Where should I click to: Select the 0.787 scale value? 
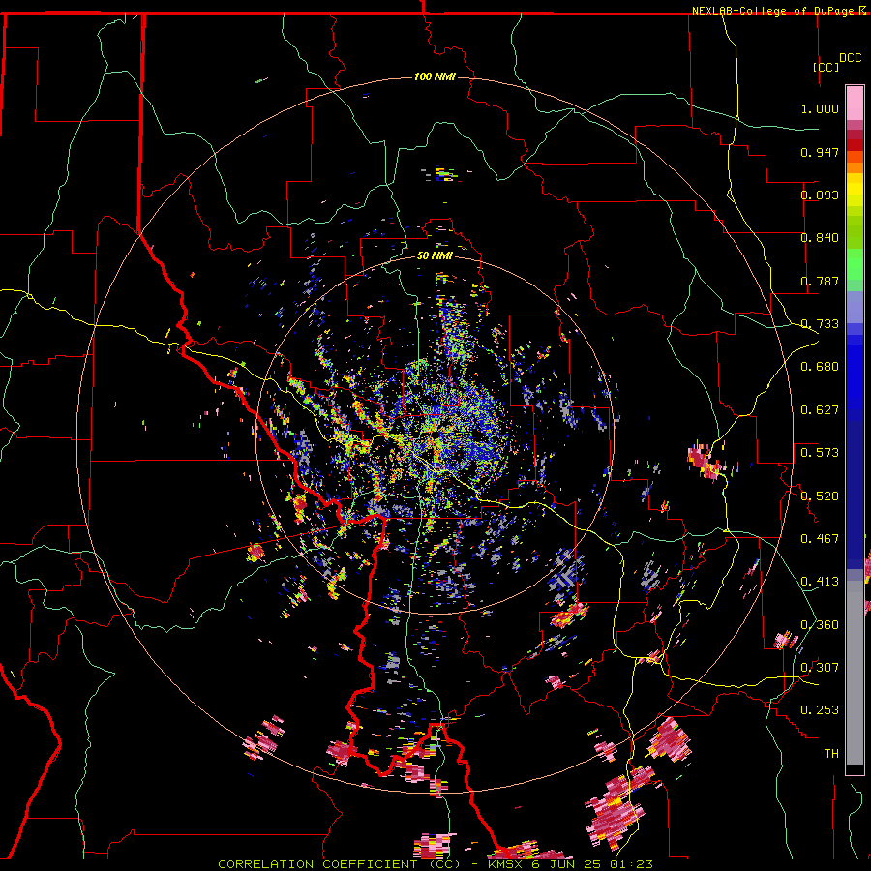(820, 281)
